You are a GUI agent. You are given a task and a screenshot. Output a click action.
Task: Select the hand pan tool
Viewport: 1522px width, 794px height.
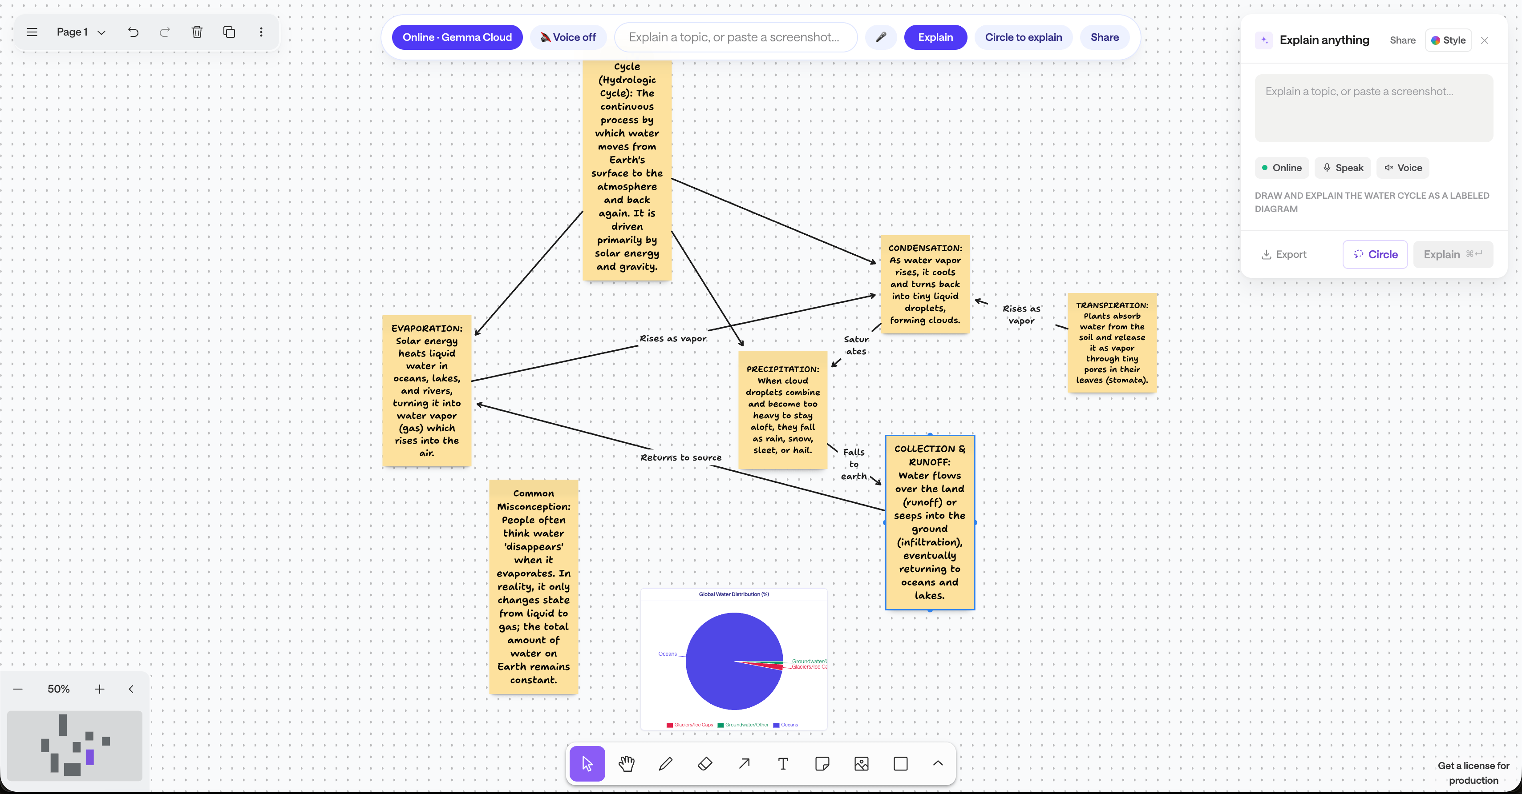pos(626,763)
